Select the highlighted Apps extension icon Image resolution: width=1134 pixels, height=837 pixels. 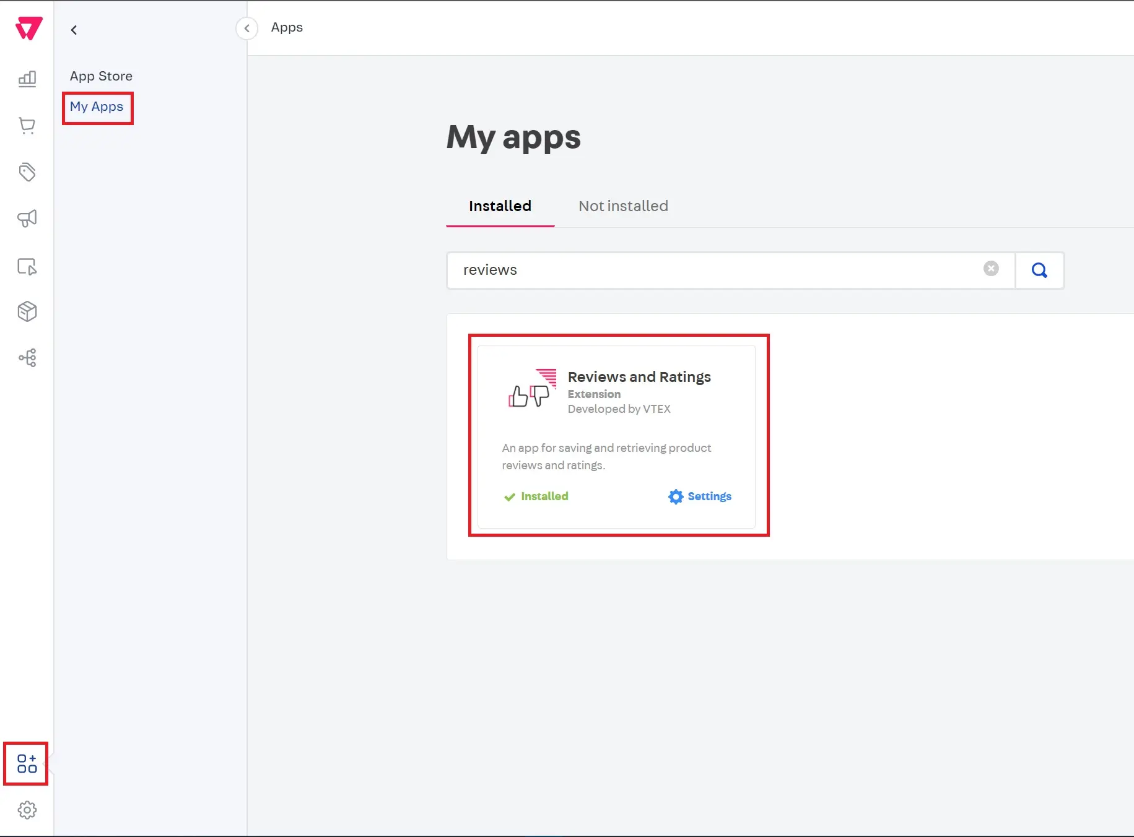pyautogui.click(x=25, y=764)
